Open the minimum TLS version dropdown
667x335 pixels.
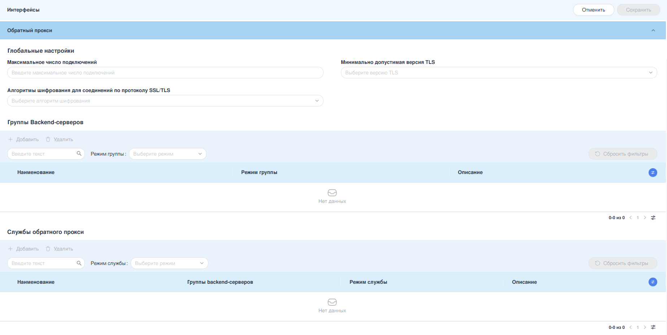(498, 73)
